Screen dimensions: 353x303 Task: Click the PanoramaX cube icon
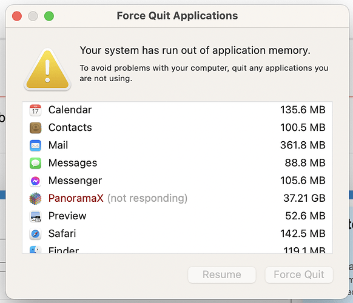(35, 198)
